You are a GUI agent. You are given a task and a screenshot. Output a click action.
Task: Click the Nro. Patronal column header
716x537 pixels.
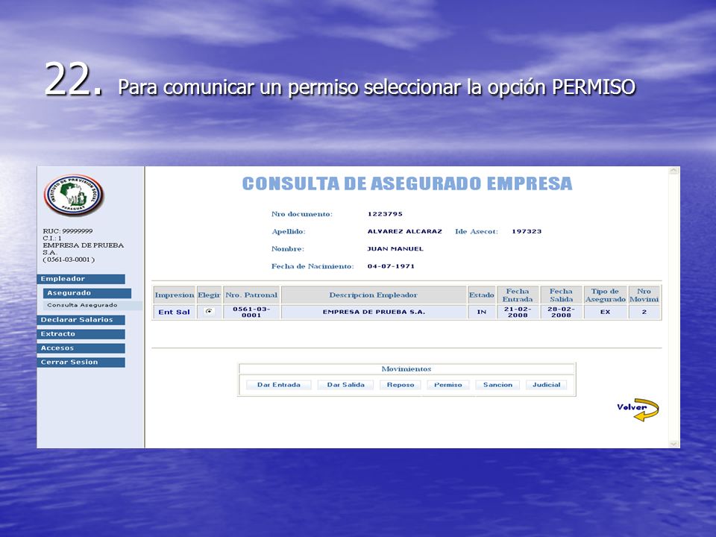251,295
